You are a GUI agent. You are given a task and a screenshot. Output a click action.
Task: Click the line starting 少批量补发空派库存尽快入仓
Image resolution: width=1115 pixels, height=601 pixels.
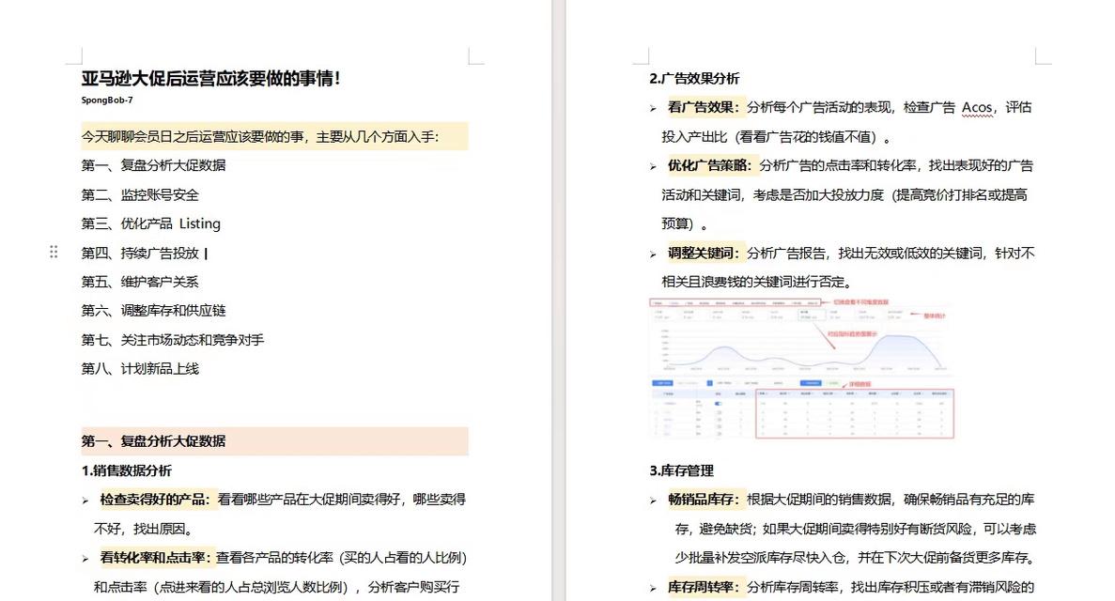[x=856, y=558]
